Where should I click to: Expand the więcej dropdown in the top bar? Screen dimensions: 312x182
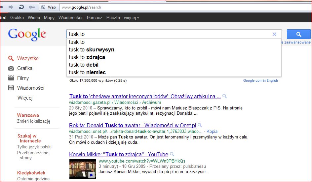pos(131,18)
